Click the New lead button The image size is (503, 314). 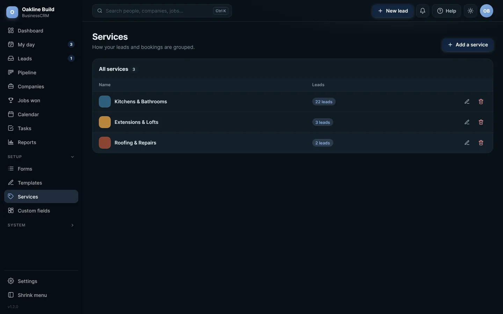pos(393,11)
